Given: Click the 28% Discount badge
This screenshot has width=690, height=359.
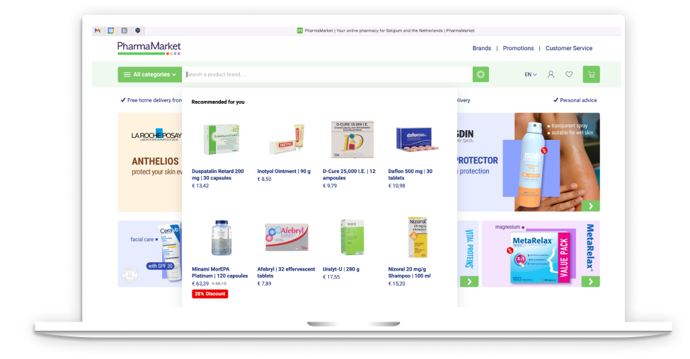Looking at the screenshot, I should tap(210, 293).
